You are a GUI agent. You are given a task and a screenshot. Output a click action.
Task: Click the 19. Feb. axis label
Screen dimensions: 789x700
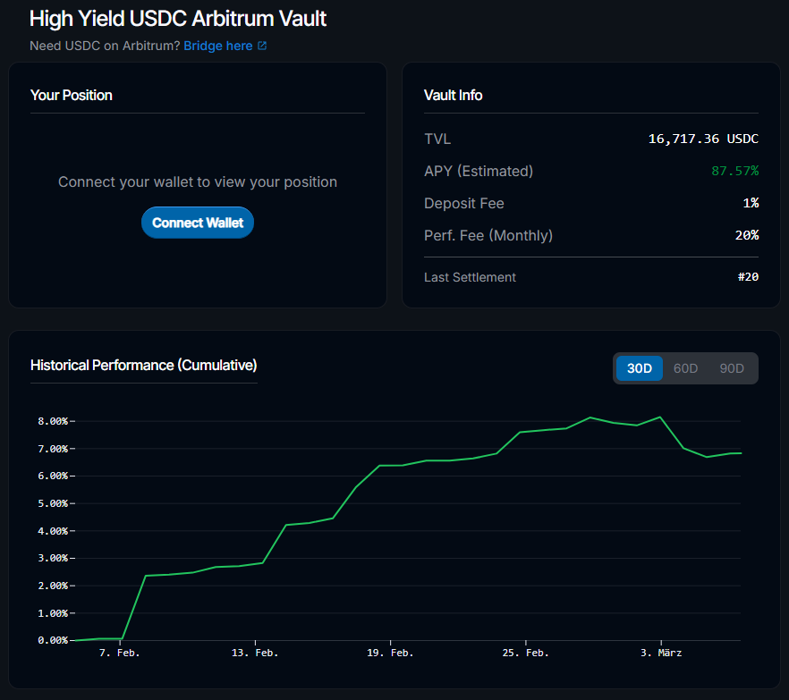(x=390, y=653)
